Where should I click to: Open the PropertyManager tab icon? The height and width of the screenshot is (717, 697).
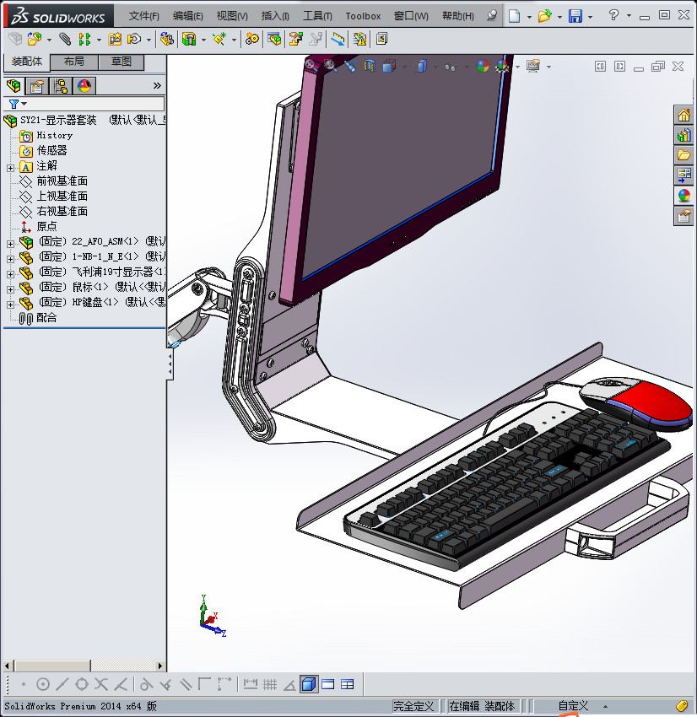37,86
